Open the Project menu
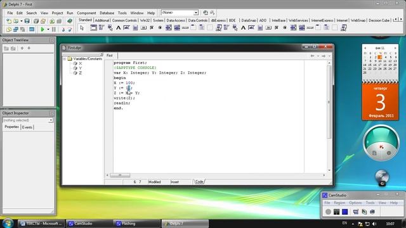The width and height of the screenshot is (406, 228). tap(57, 13)
